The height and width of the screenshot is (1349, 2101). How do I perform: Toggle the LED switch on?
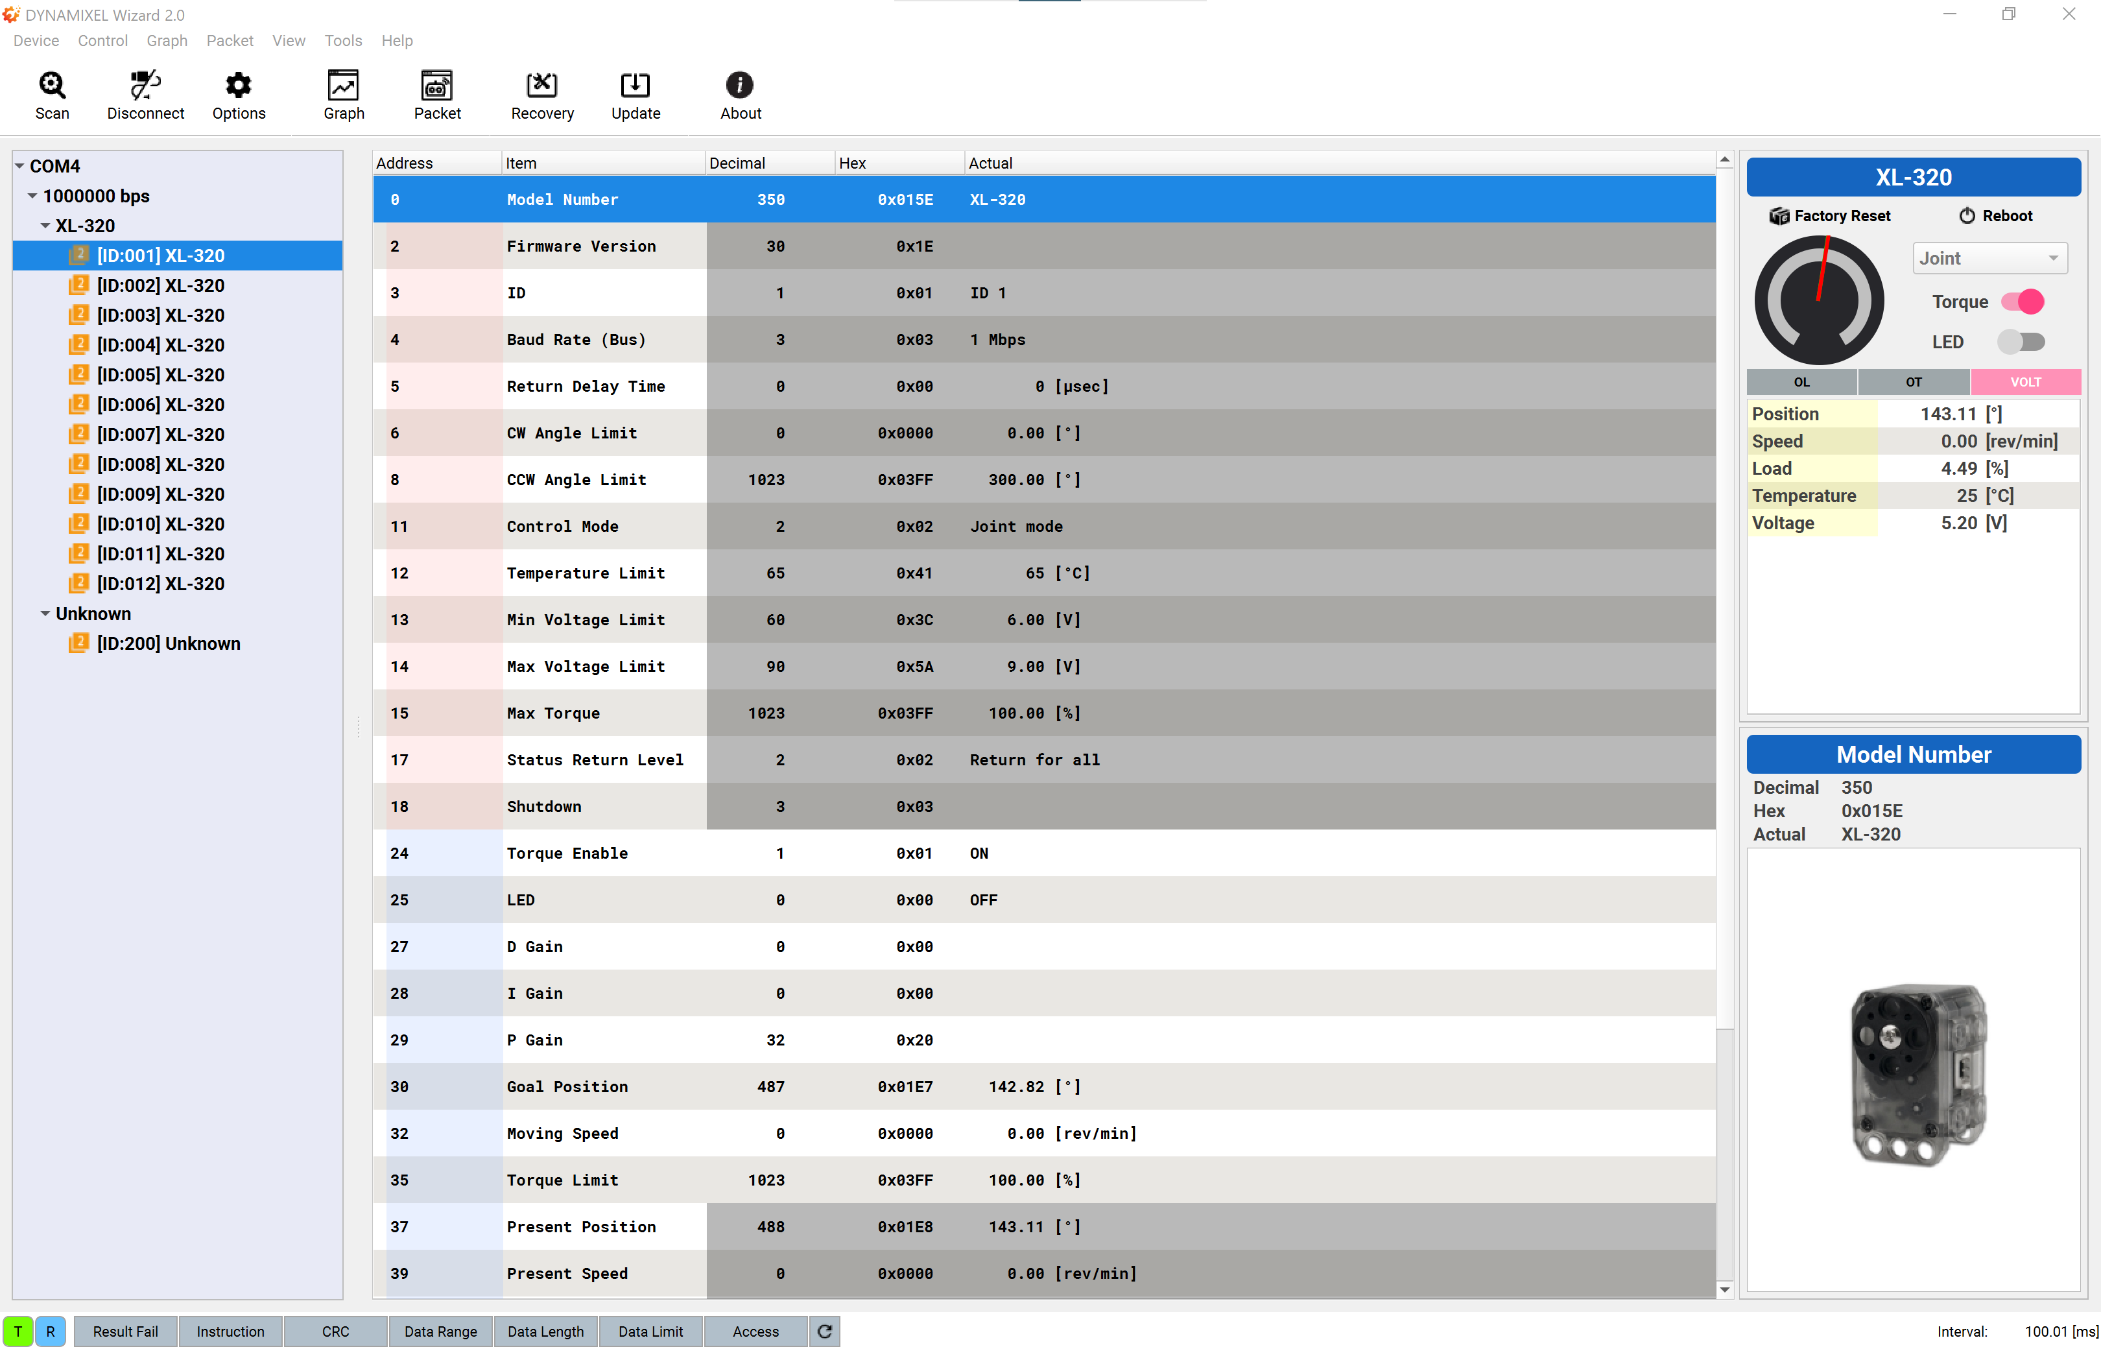(2021, 342)
